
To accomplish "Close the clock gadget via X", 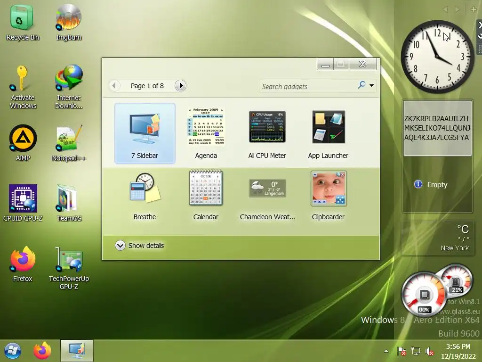I will [480, 25].
